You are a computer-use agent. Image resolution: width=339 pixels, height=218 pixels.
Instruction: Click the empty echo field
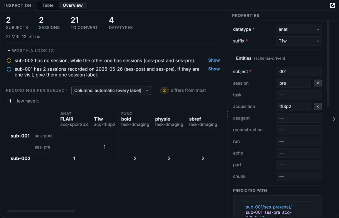299,153
